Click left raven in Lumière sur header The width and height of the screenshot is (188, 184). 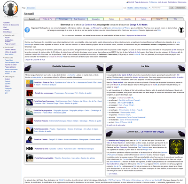coord(110,134)
